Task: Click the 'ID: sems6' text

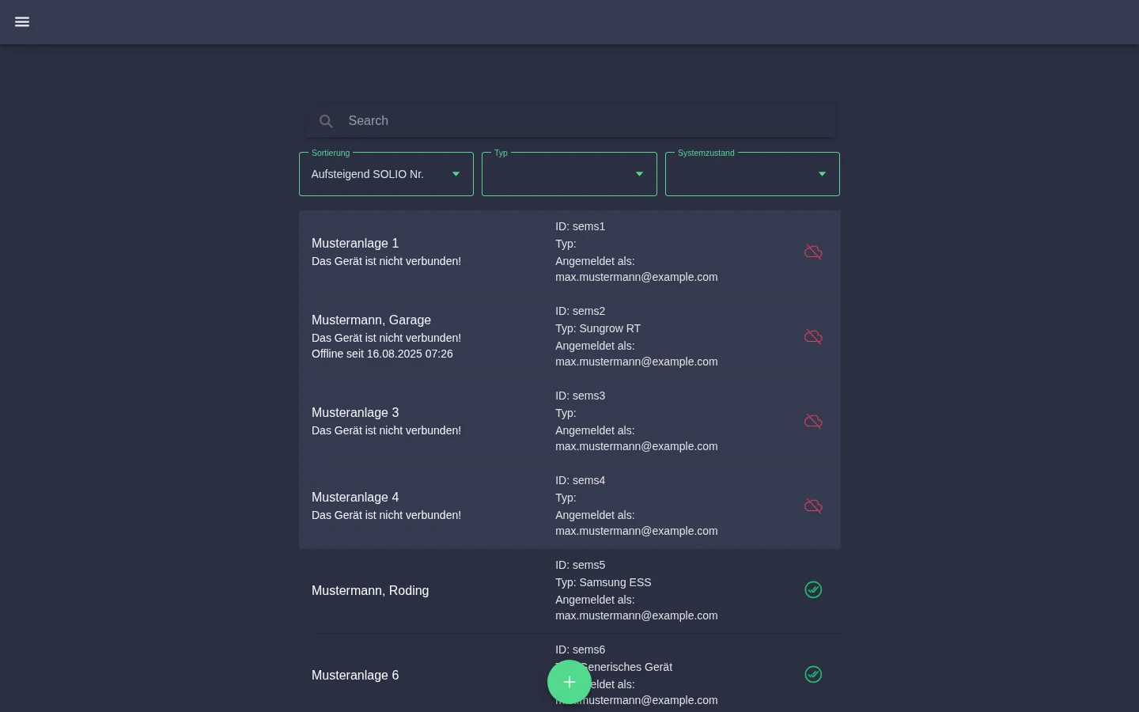Action: (580, 650)
